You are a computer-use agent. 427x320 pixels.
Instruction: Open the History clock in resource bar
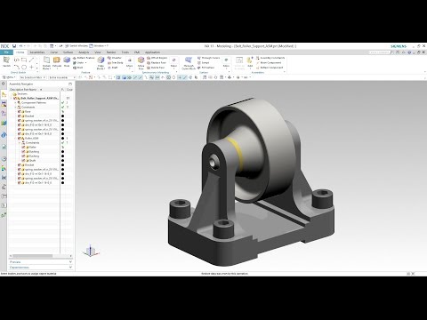[x=4, y=159]
